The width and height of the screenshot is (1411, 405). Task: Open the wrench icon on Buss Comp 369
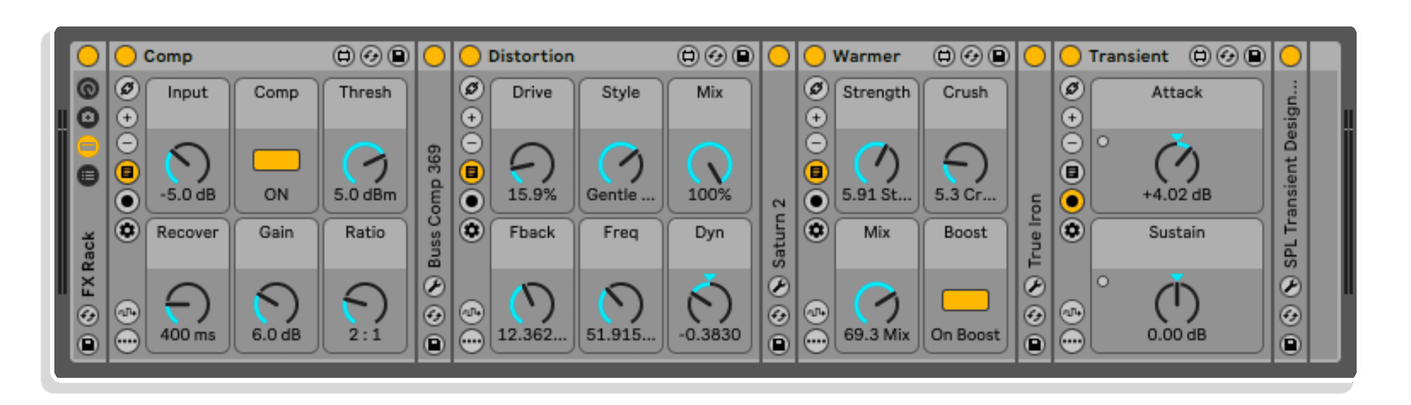click(x=434, y=287)
